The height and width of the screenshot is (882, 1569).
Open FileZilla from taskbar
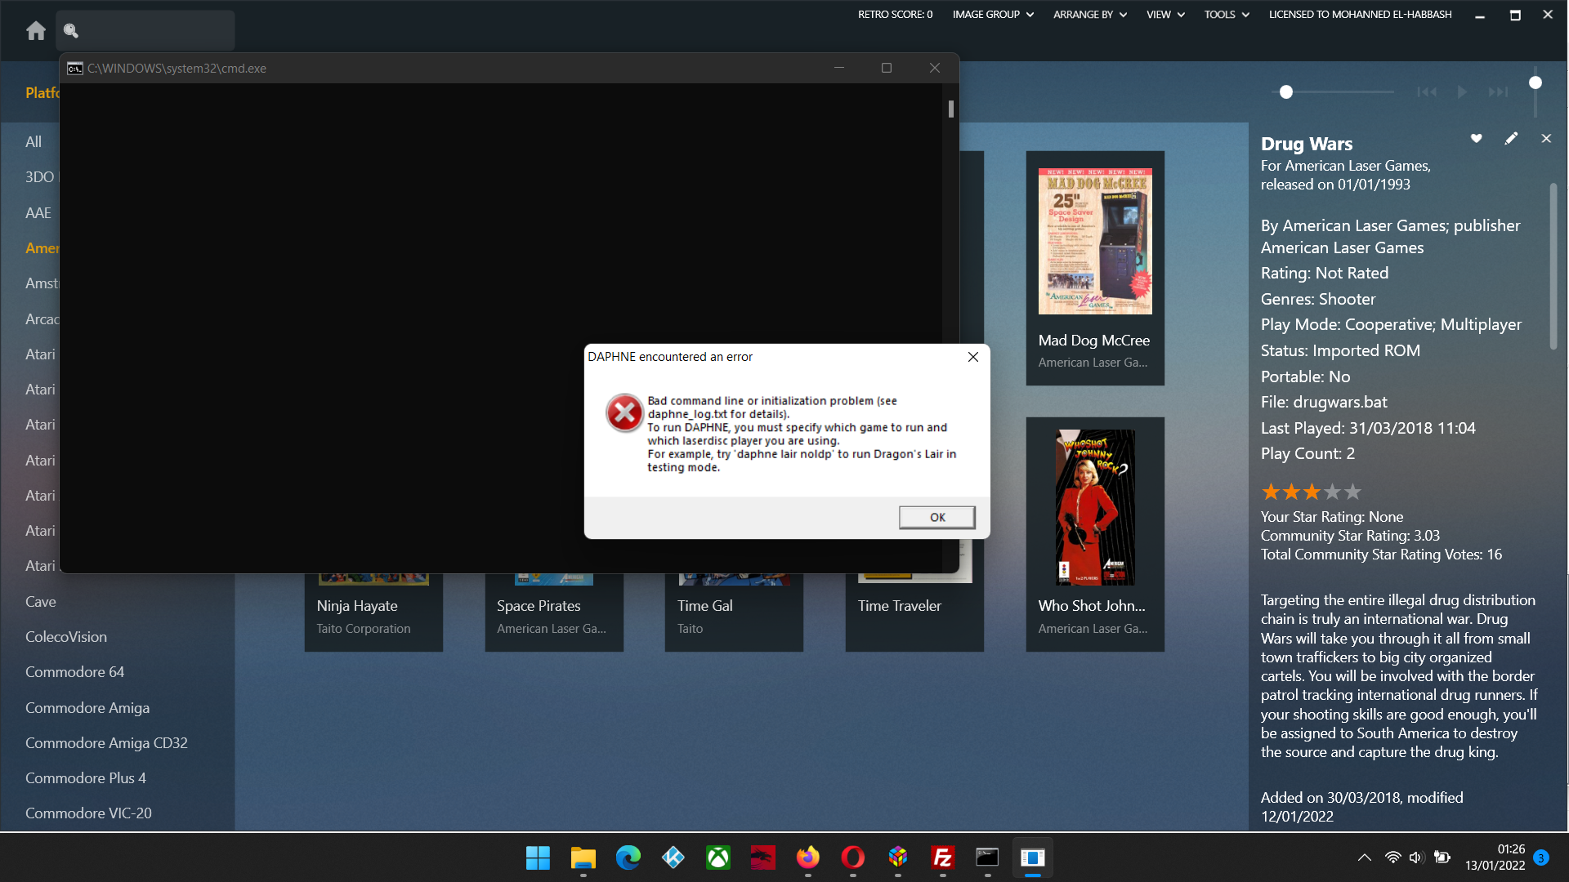click(942, 857)
